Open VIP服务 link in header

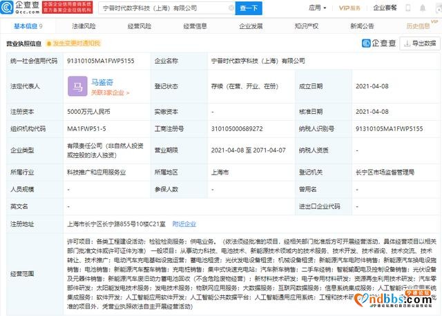pyautogui.click(x=349, y=8)
